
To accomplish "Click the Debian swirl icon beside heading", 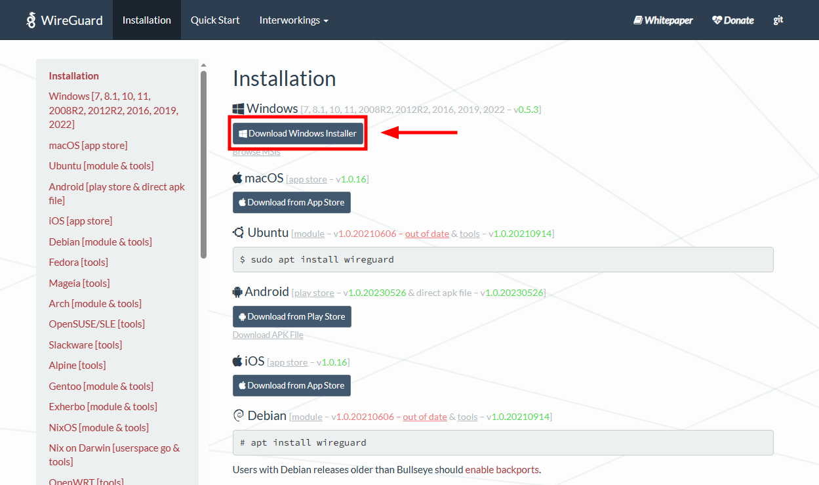I will pyautogui.click(x=239, y=415).
